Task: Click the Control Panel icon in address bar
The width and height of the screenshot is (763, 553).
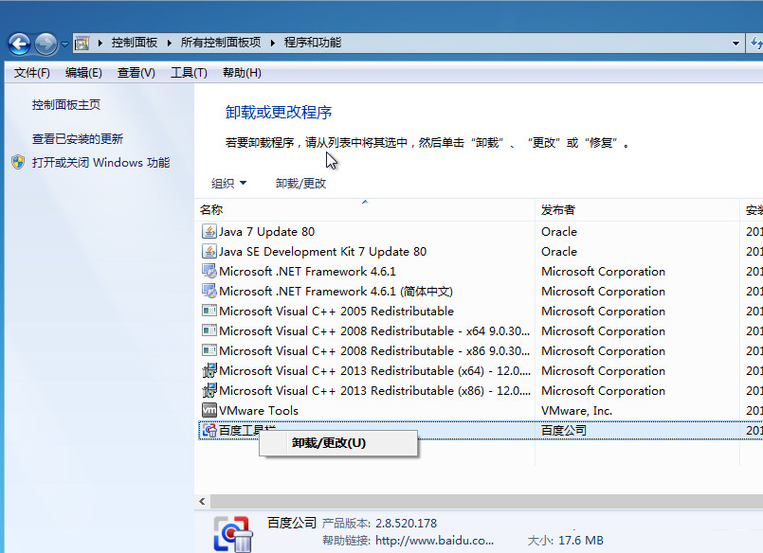Action: pyautogui.click(x=82, y=44)
